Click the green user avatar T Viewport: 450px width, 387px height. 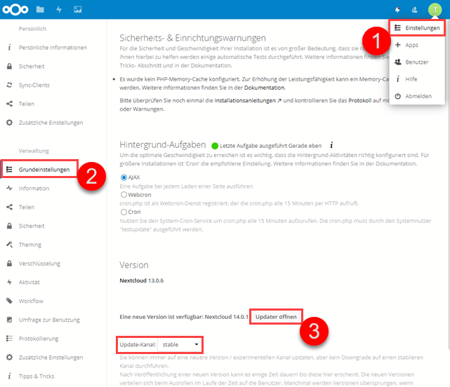click(435, 10)
